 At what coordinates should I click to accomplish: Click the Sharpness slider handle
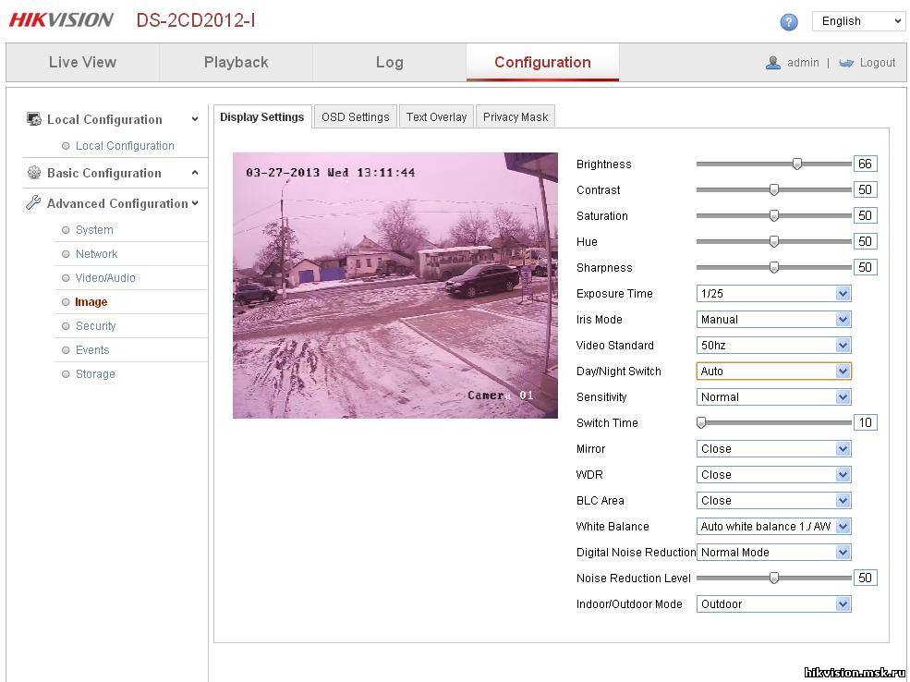pyautogui.click(x=773, y=268)
